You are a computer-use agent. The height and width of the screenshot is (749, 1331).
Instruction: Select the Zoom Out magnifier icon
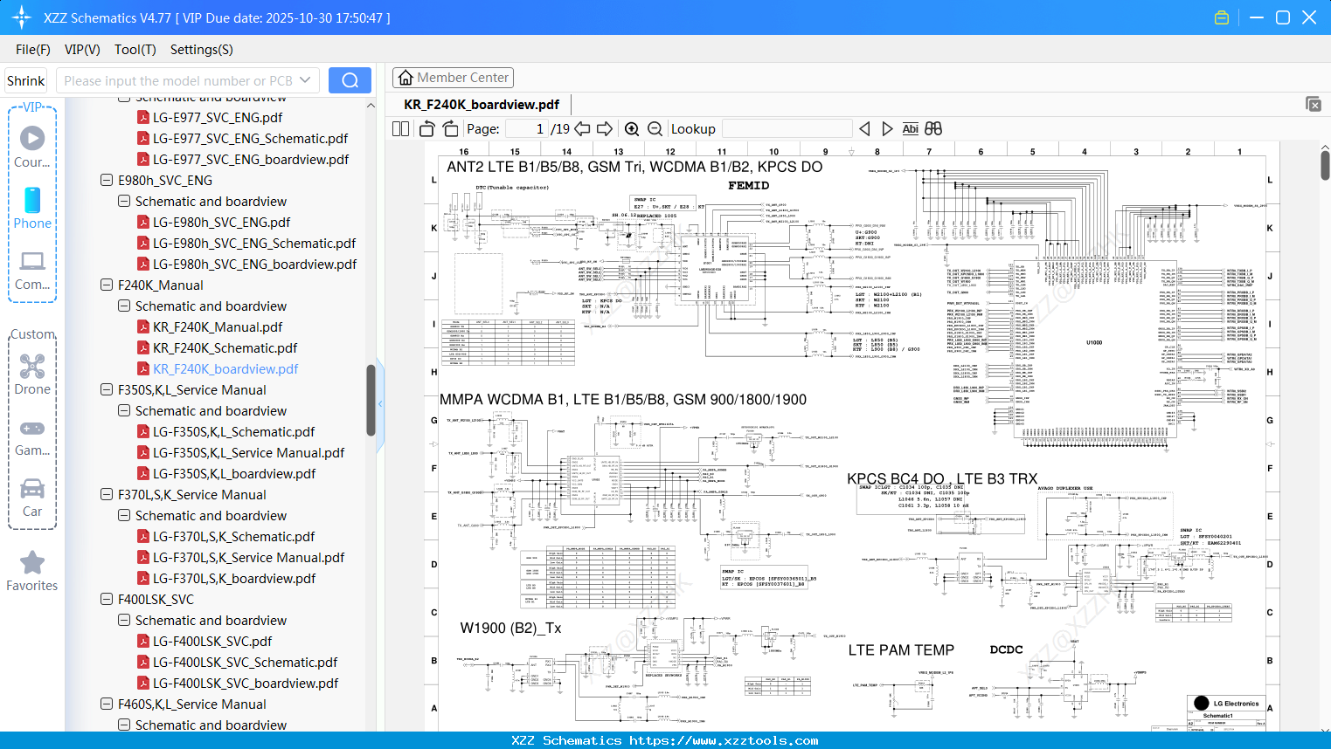(x=654, y=128)
